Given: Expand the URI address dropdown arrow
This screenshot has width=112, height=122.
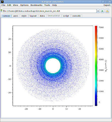Looking at the screenshot, I should coord(98,11).
